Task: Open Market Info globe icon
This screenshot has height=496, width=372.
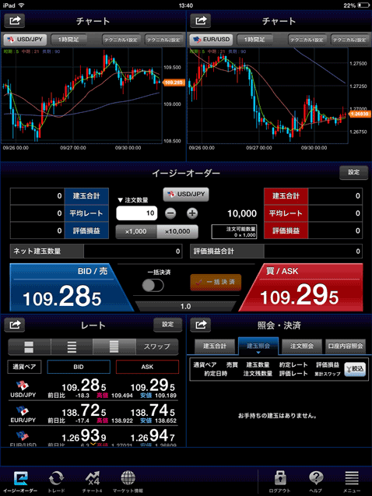Action: pyautogui.click(x=128, y=481)
